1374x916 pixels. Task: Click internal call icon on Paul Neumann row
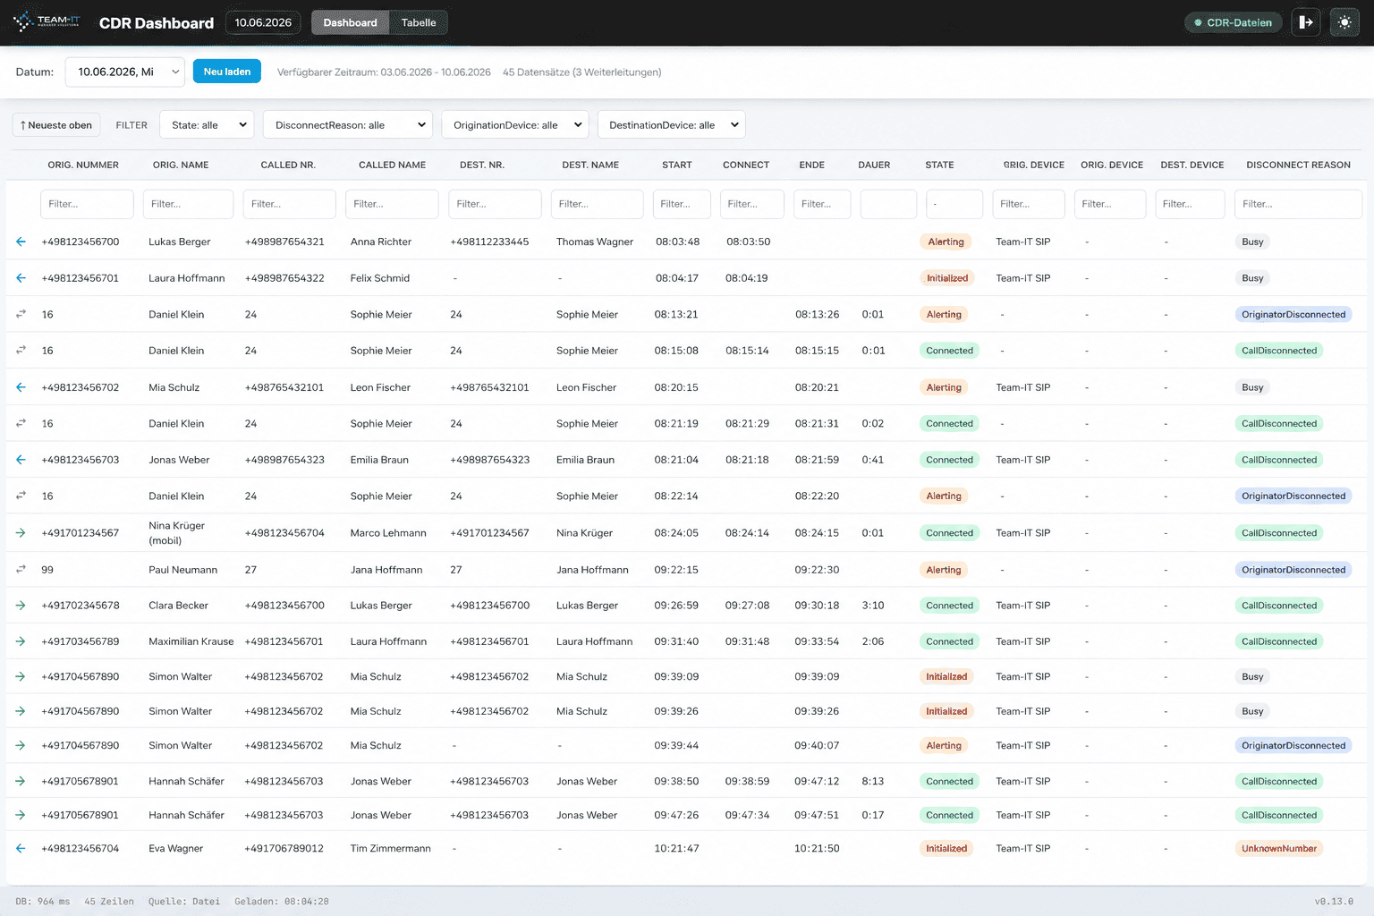tap(21, 569)
